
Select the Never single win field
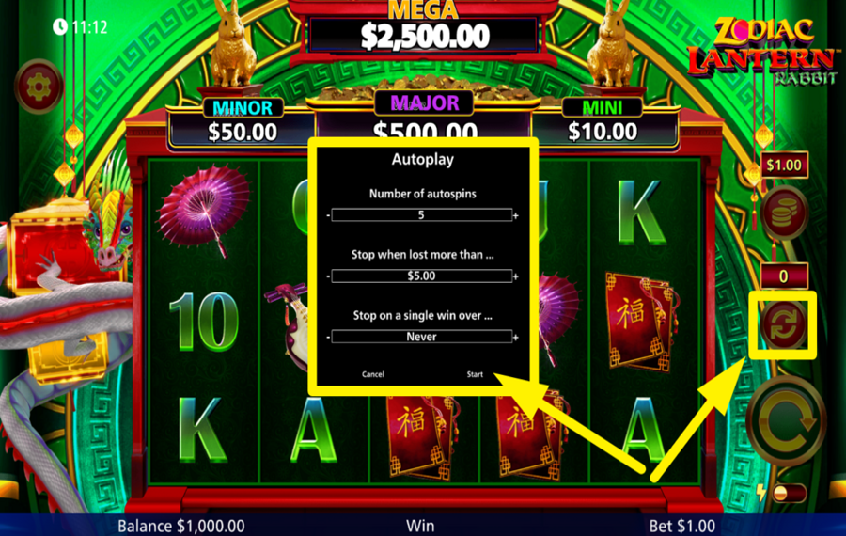[x=421, y=337]
